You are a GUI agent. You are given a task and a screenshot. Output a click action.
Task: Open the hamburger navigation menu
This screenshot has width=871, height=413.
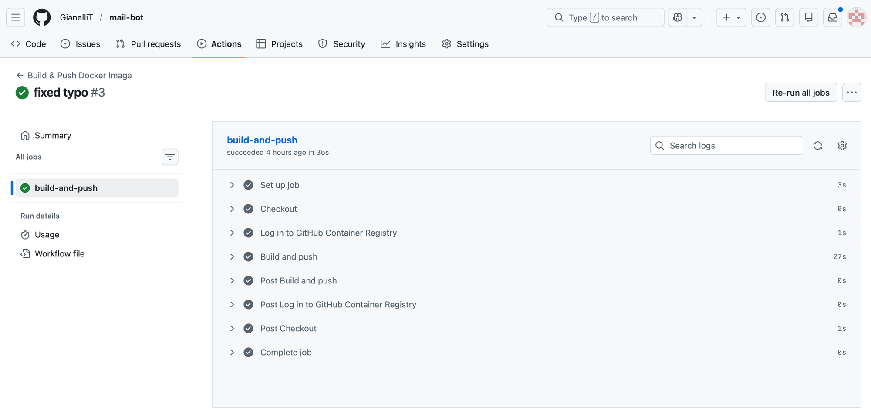(x=16, y=17)
